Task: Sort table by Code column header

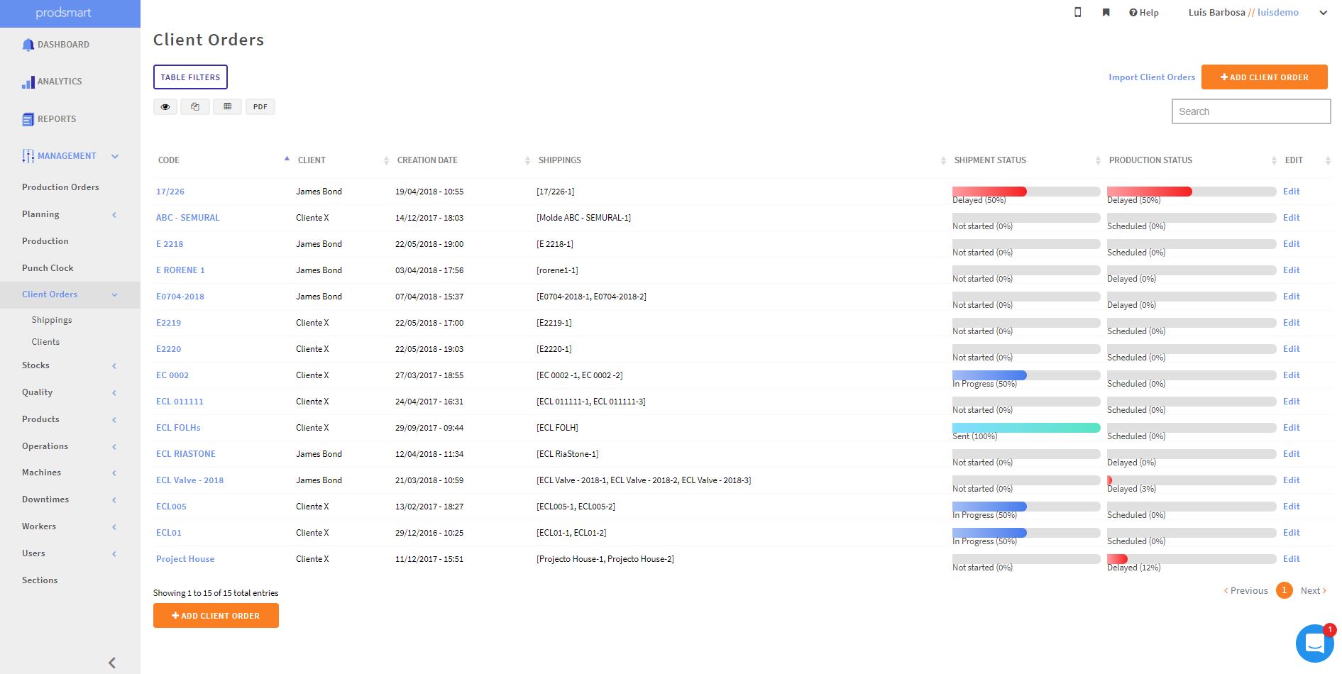Action: tap(169, 160)
